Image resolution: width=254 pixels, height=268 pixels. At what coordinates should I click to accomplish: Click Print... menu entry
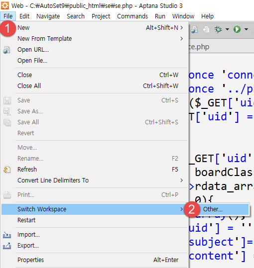(94, 195)
